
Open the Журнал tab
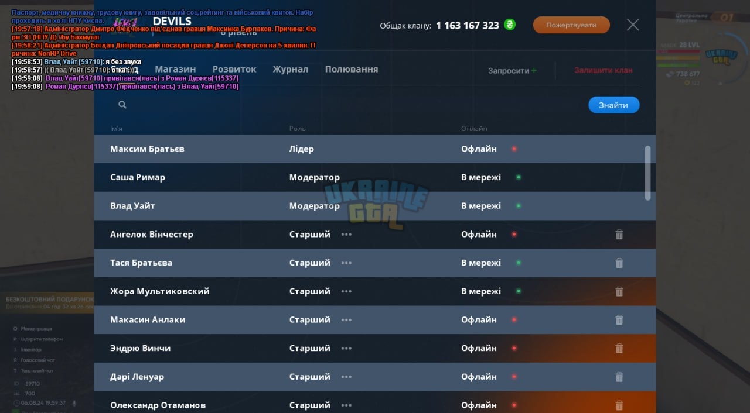coord(290,69)
